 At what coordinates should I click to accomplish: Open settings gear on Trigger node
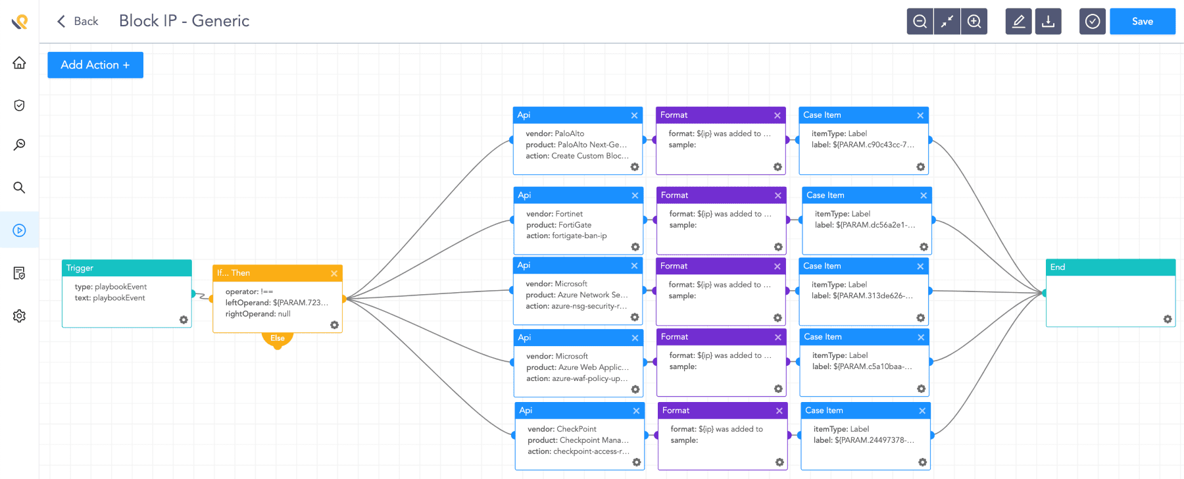coord(184,320)
